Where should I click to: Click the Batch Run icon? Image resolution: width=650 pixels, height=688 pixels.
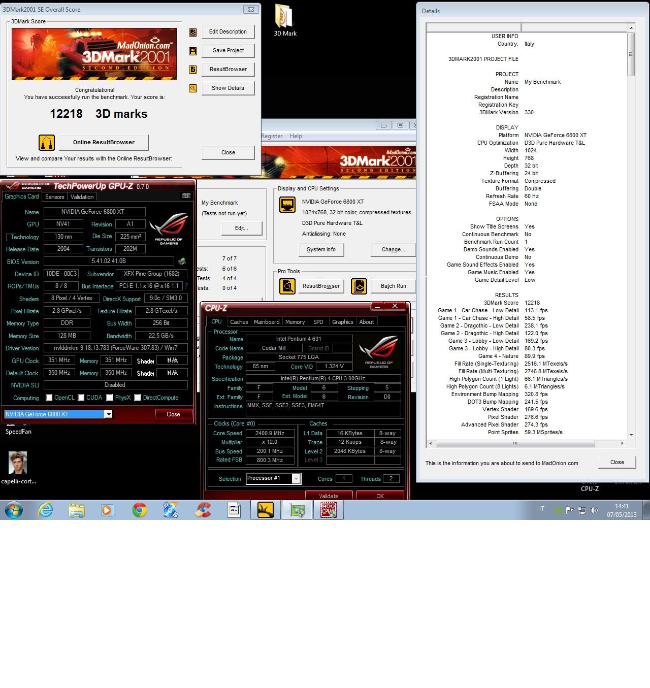coord(359,286)
